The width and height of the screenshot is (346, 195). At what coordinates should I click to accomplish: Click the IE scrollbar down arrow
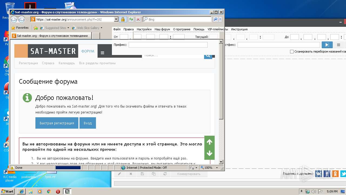[x=221, y=162]
